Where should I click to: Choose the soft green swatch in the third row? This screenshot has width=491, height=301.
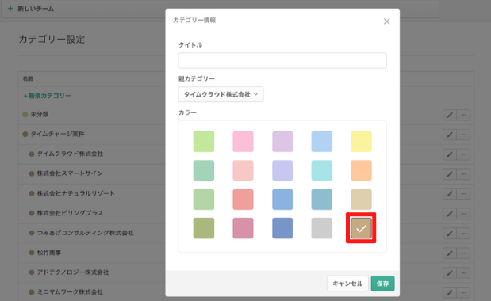point(204,200)
